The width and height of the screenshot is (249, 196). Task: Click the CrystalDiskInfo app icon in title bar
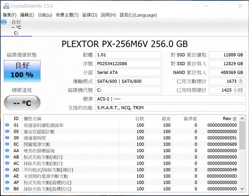click(6, 6)
